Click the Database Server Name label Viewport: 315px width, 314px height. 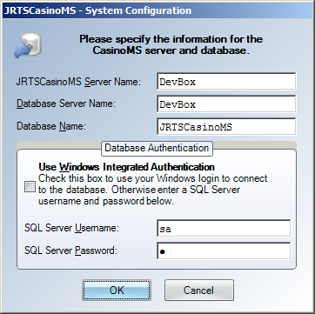(x=66, y=104)
